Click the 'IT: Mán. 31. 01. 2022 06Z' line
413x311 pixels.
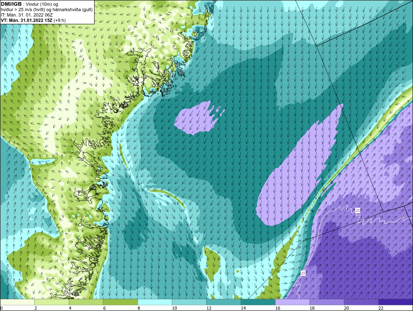point(27,15)
